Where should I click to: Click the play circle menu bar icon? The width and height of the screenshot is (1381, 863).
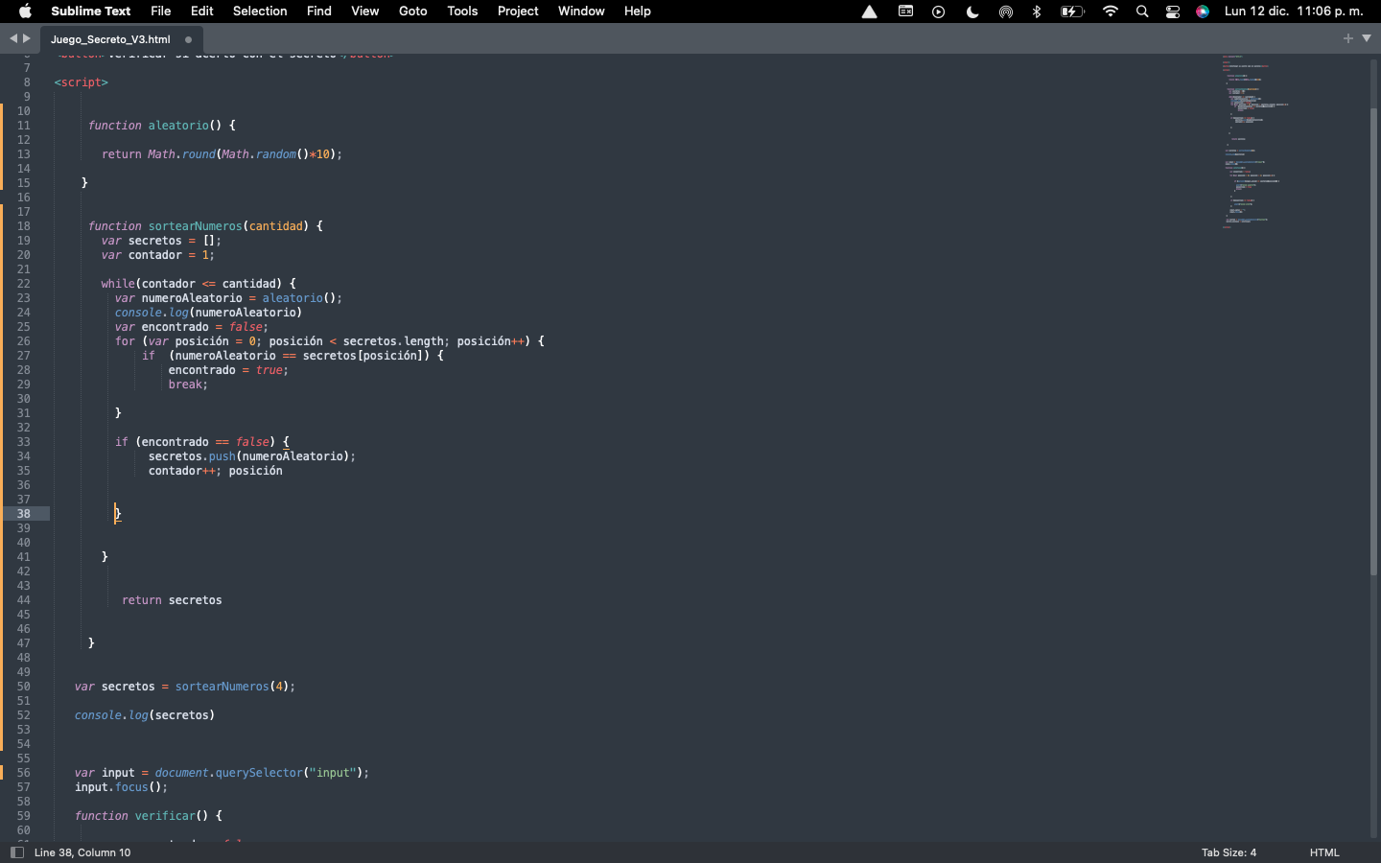pyautogui.click(x=939, y=12)
